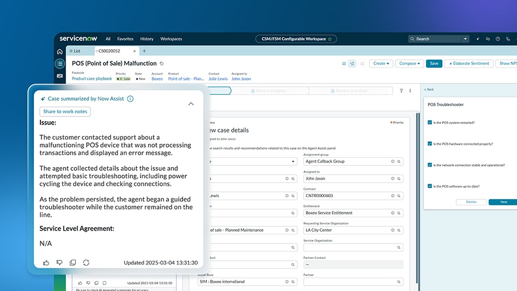Collapse the Now Assist summary card

[x=191, y=104]
